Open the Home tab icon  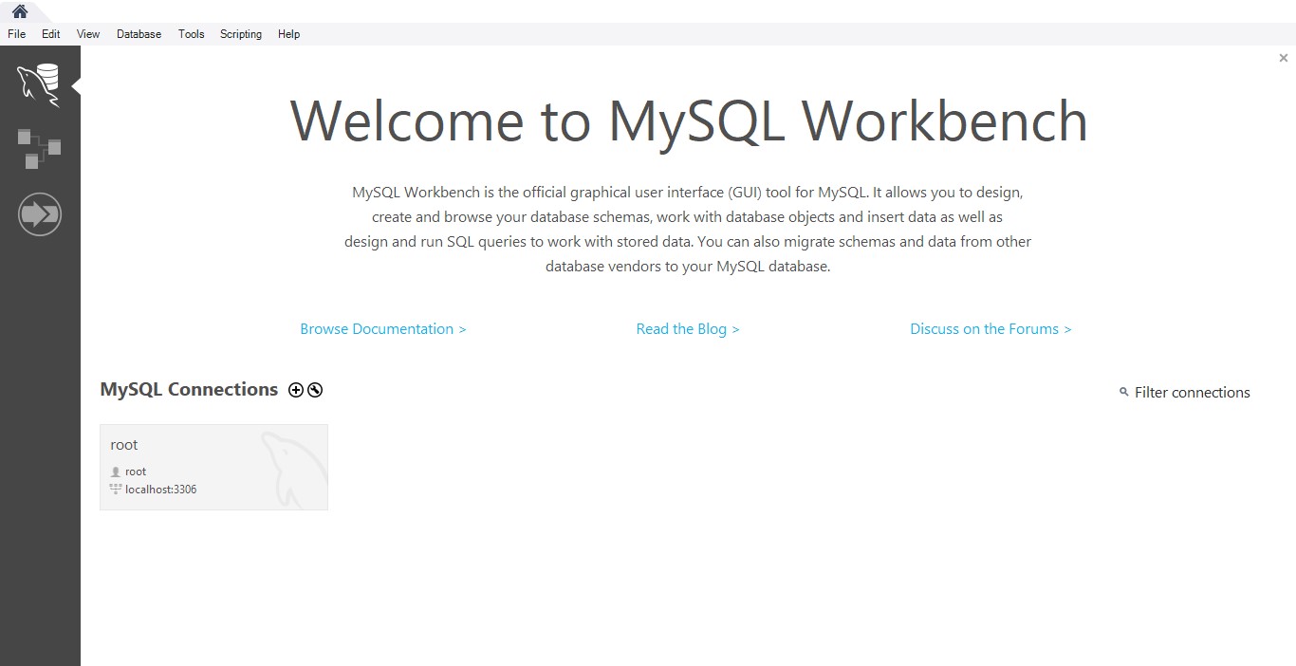pyautogui.click(x=19, y=11)
